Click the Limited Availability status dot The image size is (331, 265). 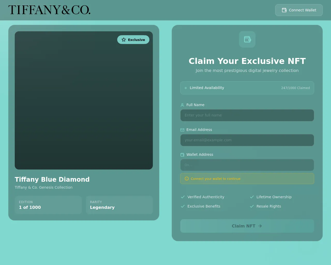tap(186, 88)
